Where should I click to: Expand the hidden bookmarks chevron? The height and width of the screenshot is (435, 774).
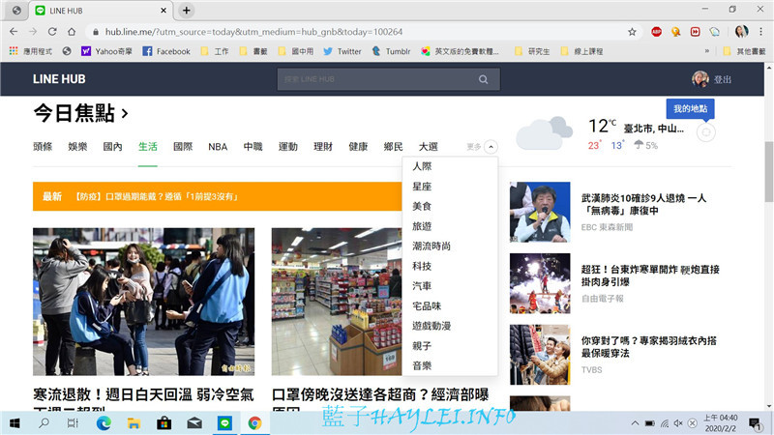[707, 51]
